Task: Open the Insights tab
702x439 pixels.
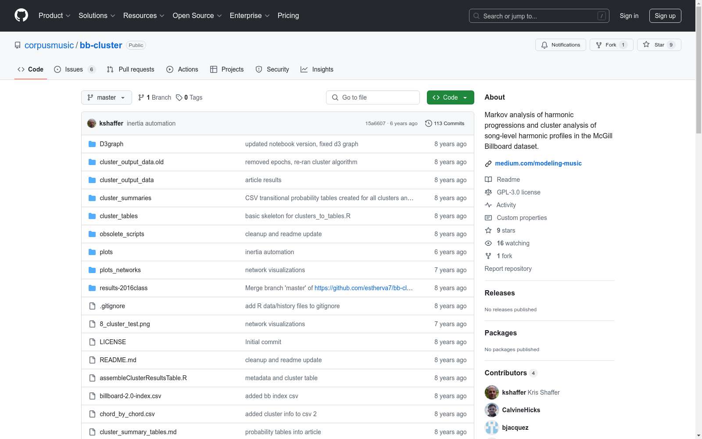Action: point(317,69)
